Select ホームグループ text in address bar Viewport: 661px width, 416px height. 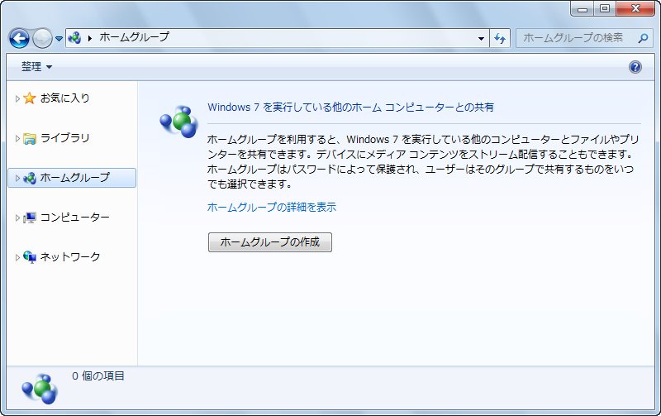coord(134,37)
